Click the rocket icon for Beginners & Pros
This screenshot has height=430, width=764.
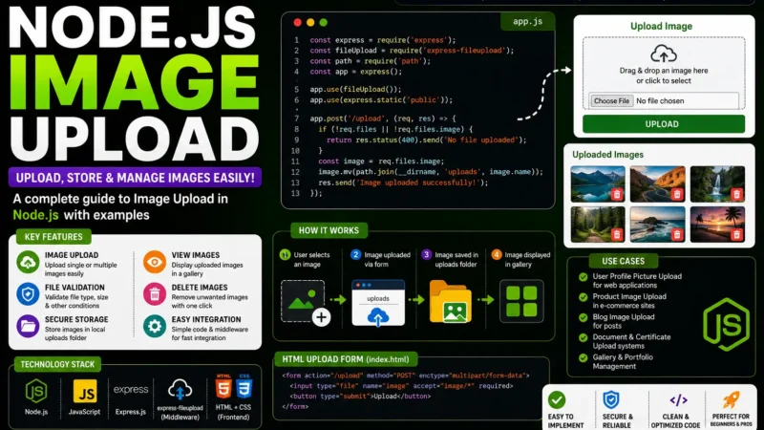coord(732,399)
